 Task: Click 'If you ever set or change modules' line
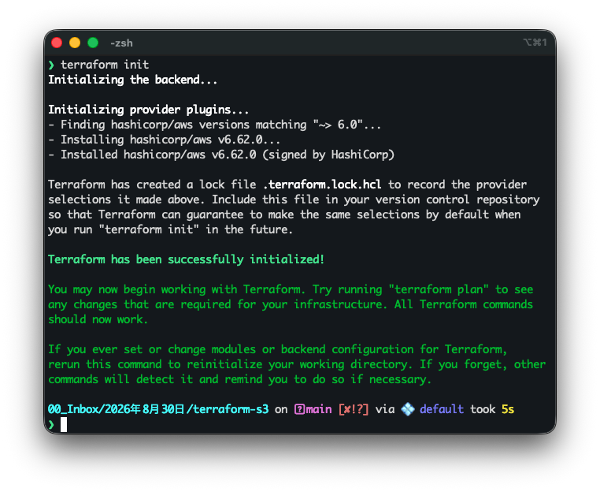tap(277, 349)
